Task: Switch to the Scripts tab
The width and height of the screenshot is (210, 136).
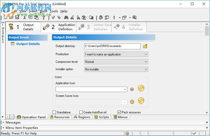Action: pos(101,117)
